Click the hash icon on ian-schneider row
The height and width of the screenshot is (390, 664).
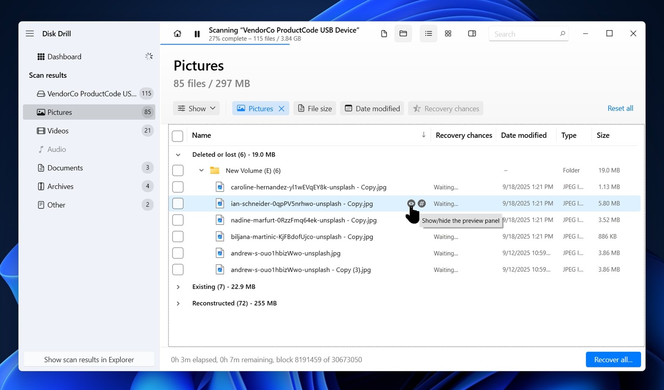click(x=422, y=203)
